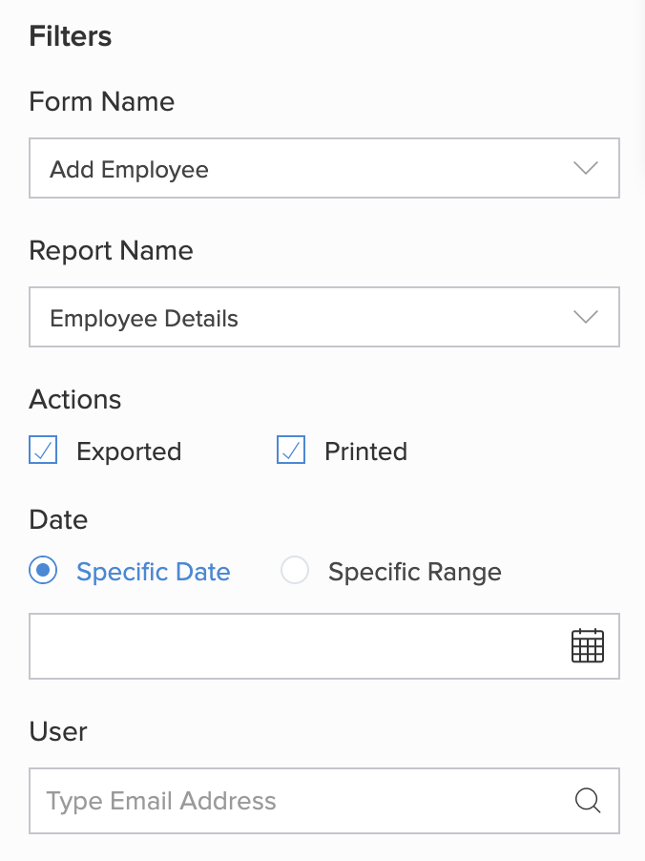The width and height of the screenshot is (645, 861).
Task: Uncheck the Printed checkbox
Action: pos(291,451)
